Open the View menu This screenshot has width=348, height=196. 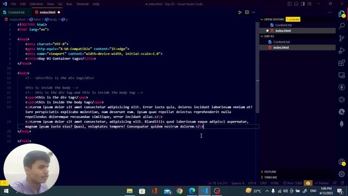click(x=51, y=4)
